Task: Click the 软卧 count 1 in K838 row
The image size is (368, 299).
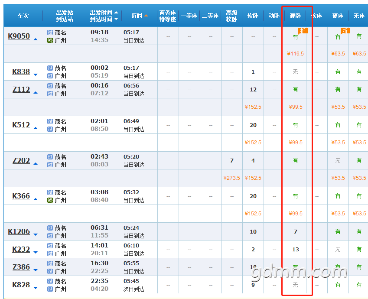Action: (253, 72)
